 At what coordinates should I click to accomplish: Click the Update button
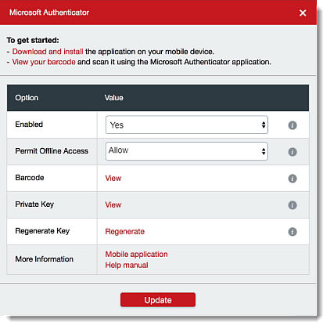(x=158, y=300)
